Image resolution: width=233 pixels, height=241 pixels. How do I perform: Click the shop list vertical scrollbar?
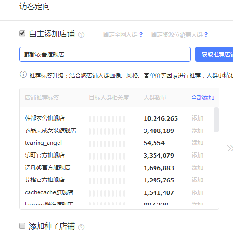(x=216, y=120)
